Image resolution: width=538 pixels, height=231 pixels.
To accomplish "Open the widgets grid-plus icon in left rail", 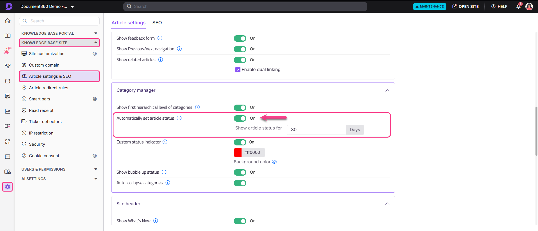I will (8, 142).
